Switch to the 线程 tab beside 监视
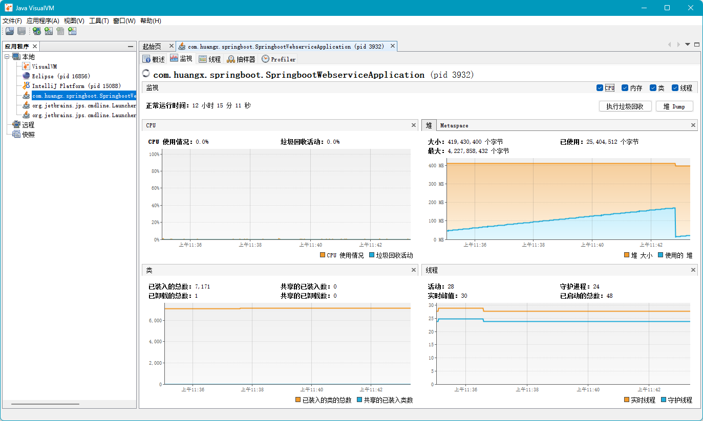Image resolution: width=703 pixels, height=421 pixels. 209,59
